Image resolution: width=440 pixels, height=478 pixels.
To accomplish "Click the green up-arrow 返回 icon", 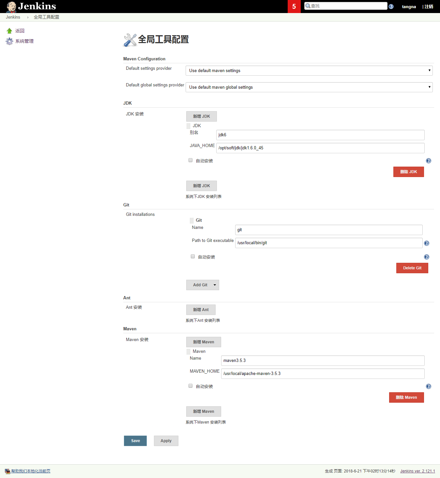I will (x=9, y=31).
